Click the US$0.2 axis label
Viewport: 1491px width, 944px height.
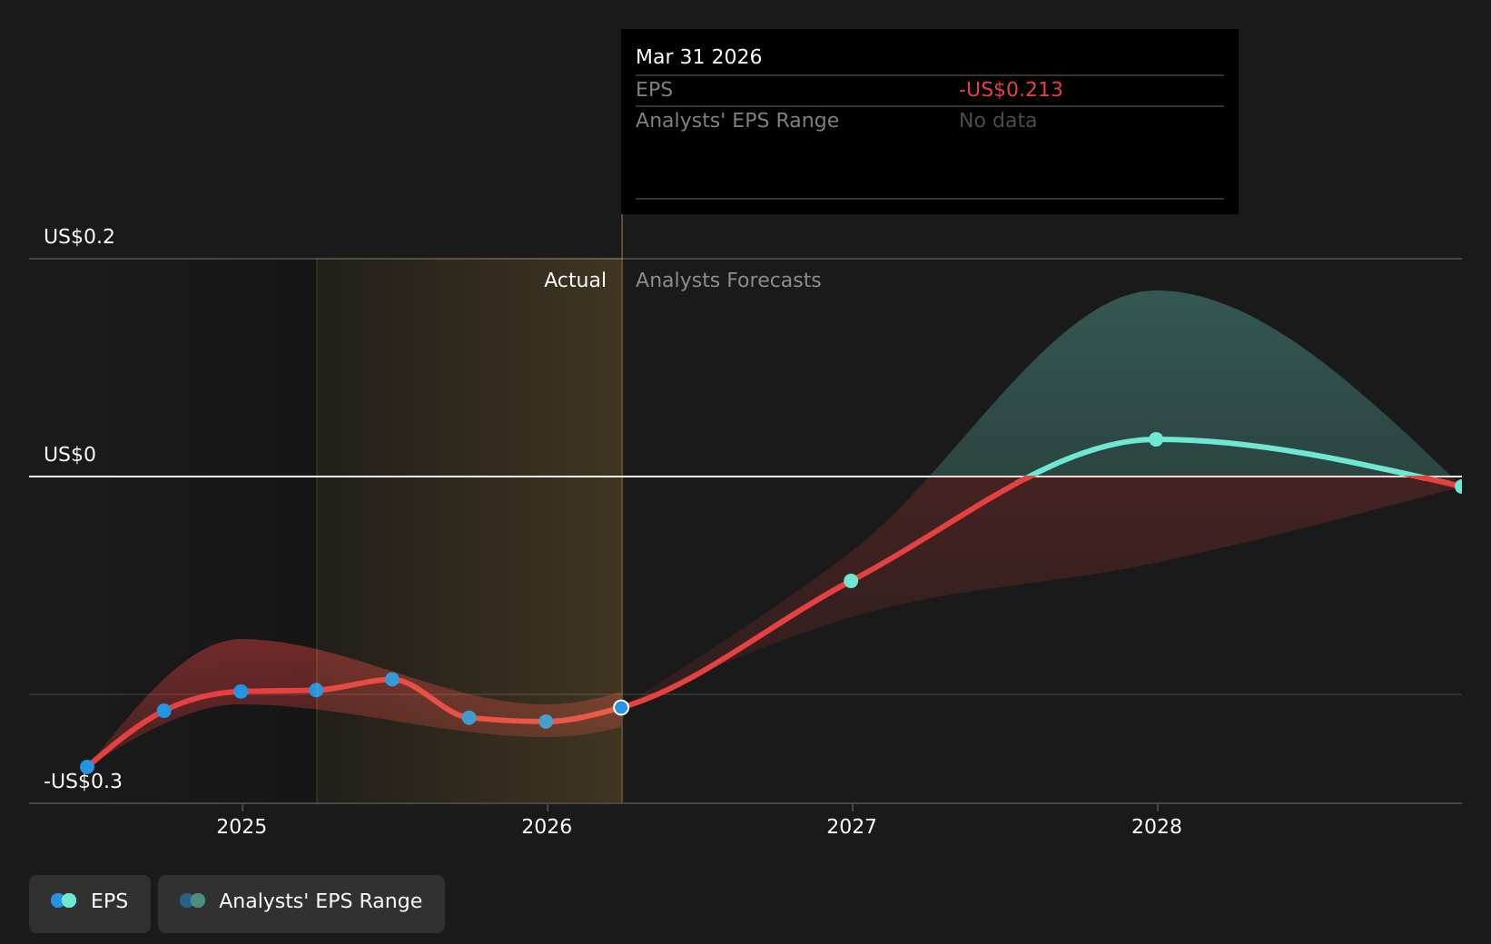pyautogui.click(x=80, y=237)
